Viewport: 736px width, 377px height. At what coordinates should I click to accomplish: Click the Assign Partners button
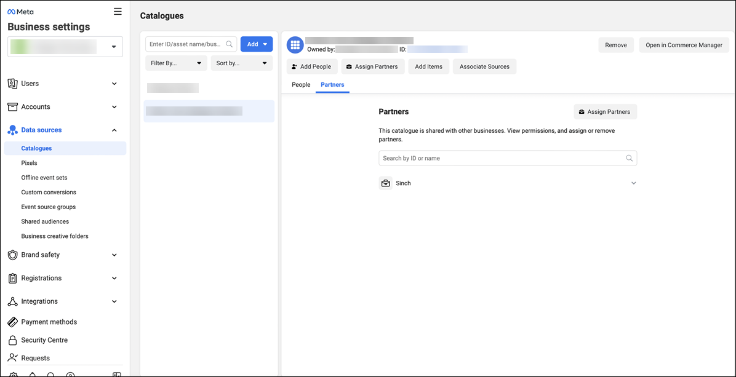pos(605,111)
